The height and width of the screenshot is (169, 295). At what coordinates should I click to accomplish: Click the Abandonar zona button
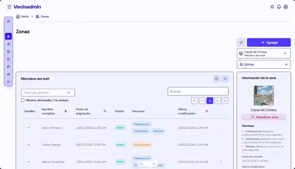[x=264, y=117]
